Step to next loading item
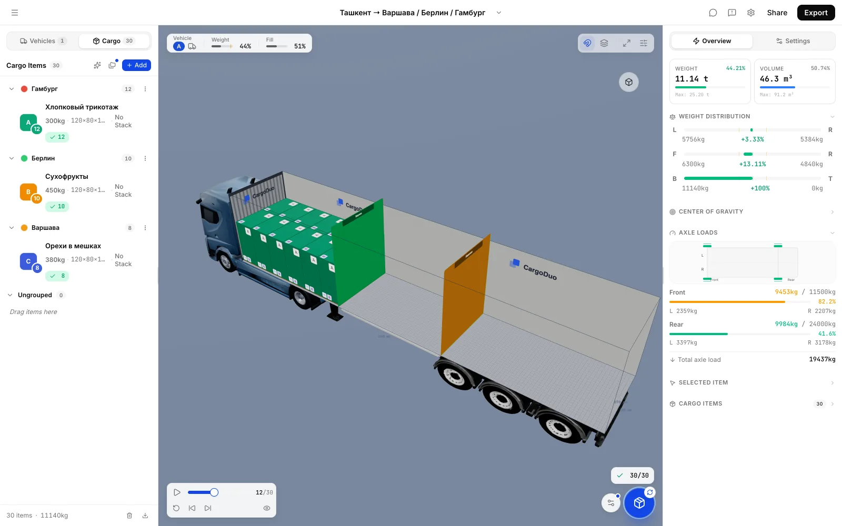This screenshot has width=842, height=526. point(208,508)
